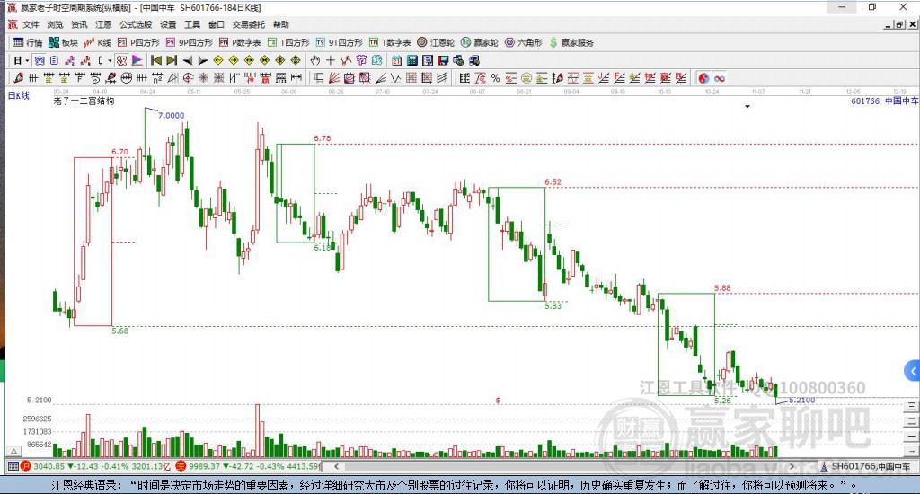Image resolution: width=920 pixels, height=494 pixels.
Task: Open the 帮助 menu
Action: click(280, 24)
